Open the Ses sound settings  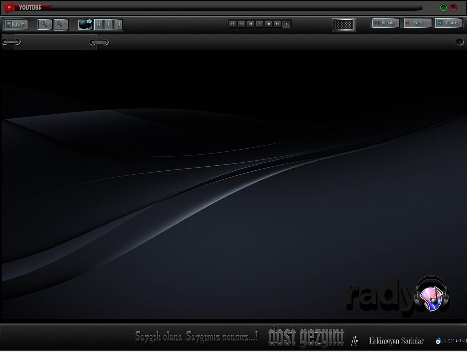(x=417, y=23)
